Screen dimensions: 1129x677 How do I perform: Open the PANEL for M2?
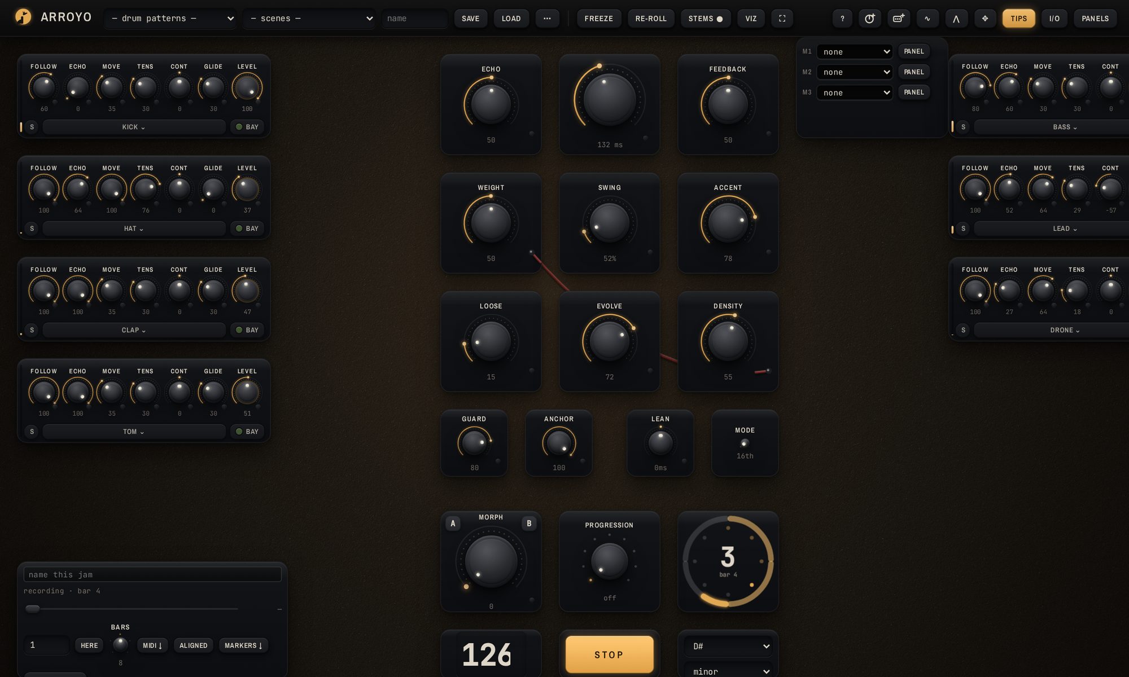(x=914, y=72)
